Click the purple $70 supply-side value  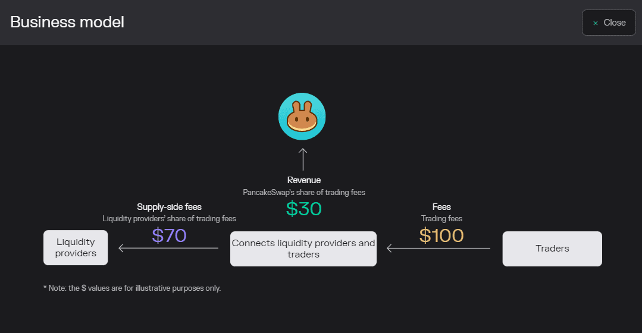click(169, 235)
